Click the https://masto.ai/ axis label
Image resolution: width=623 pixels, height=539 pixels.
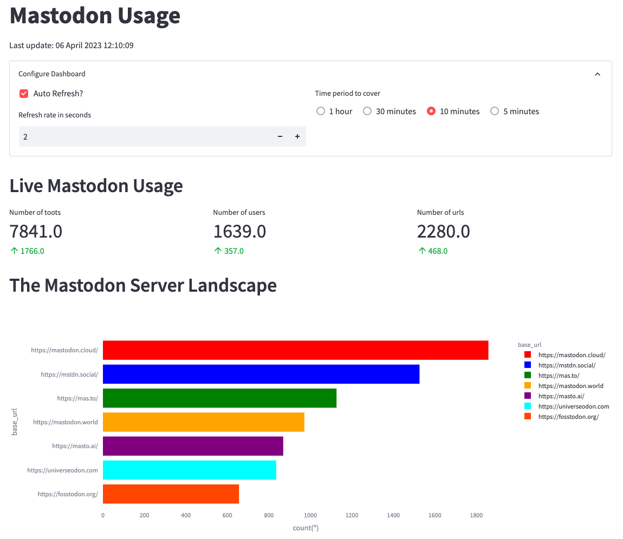click(74, 445)
